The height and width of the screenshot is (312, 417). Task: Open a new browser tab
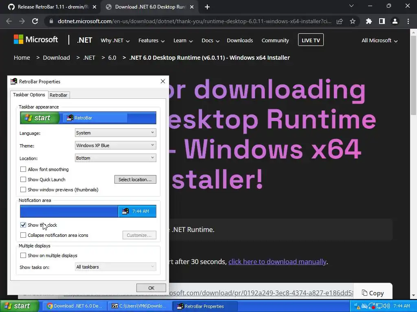point(207,7)
